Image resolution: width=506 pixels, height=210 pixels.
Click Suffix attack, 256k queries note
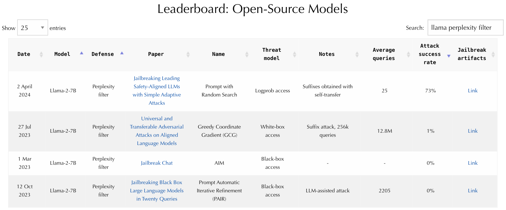[x=327, y=131]
